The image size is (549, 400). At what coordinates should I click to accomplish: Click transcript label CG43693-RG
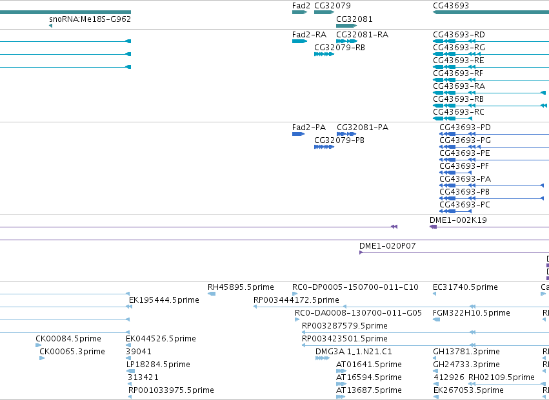[459, 48]
